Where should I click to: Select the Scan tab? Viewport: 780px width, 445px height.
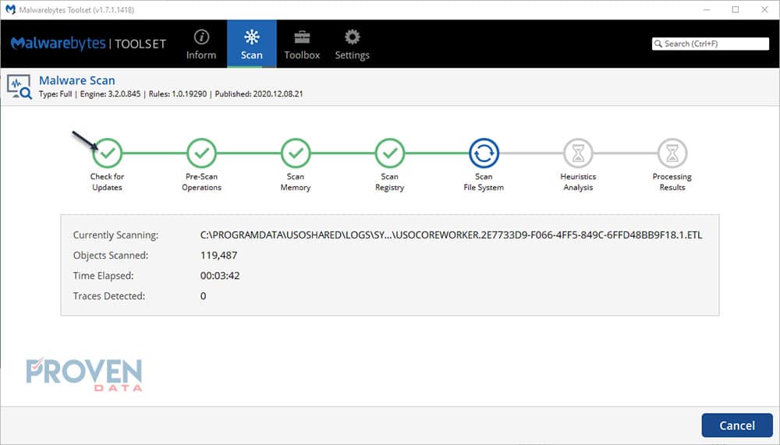tap(252, 44)
